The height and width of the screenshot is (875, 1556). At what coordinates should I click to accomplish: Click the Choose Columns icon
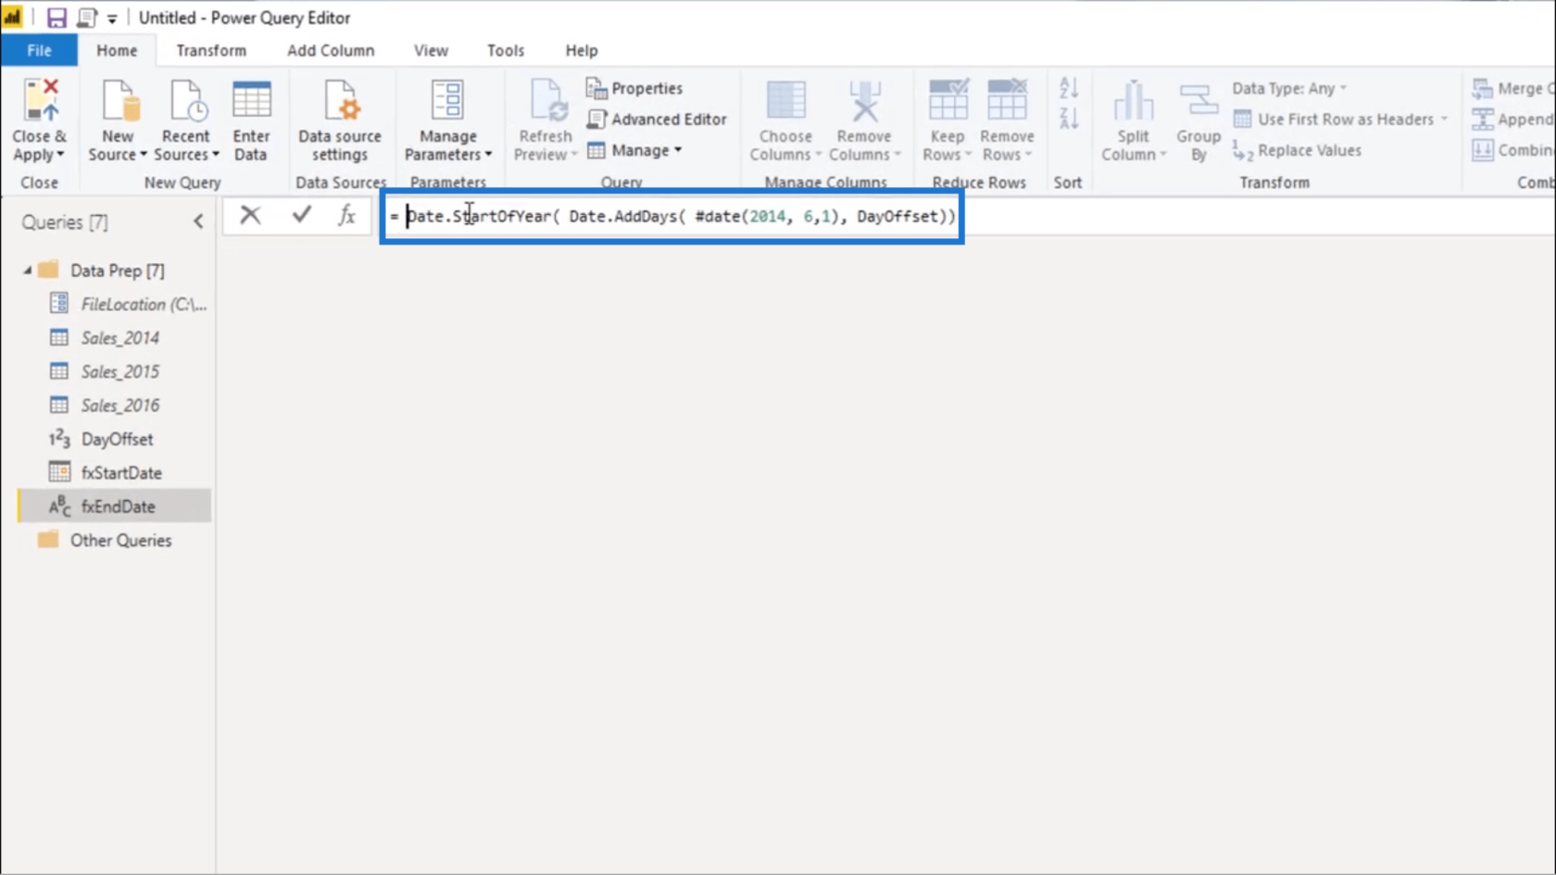pos(785,100)
